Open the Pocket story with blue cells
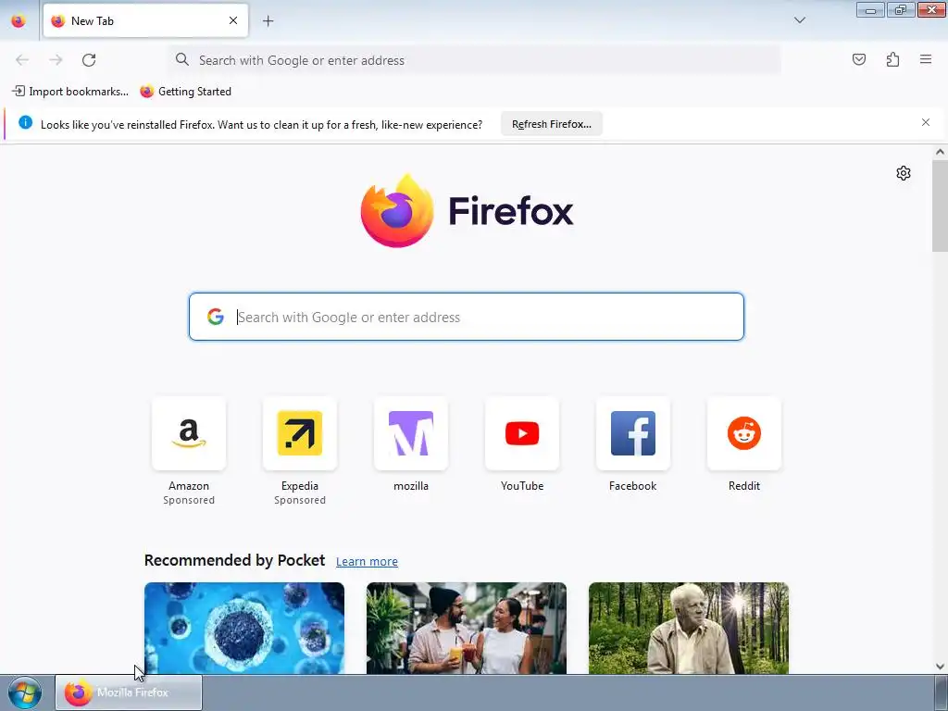Screen dimensions: 948x711 (x=244, y=629)
